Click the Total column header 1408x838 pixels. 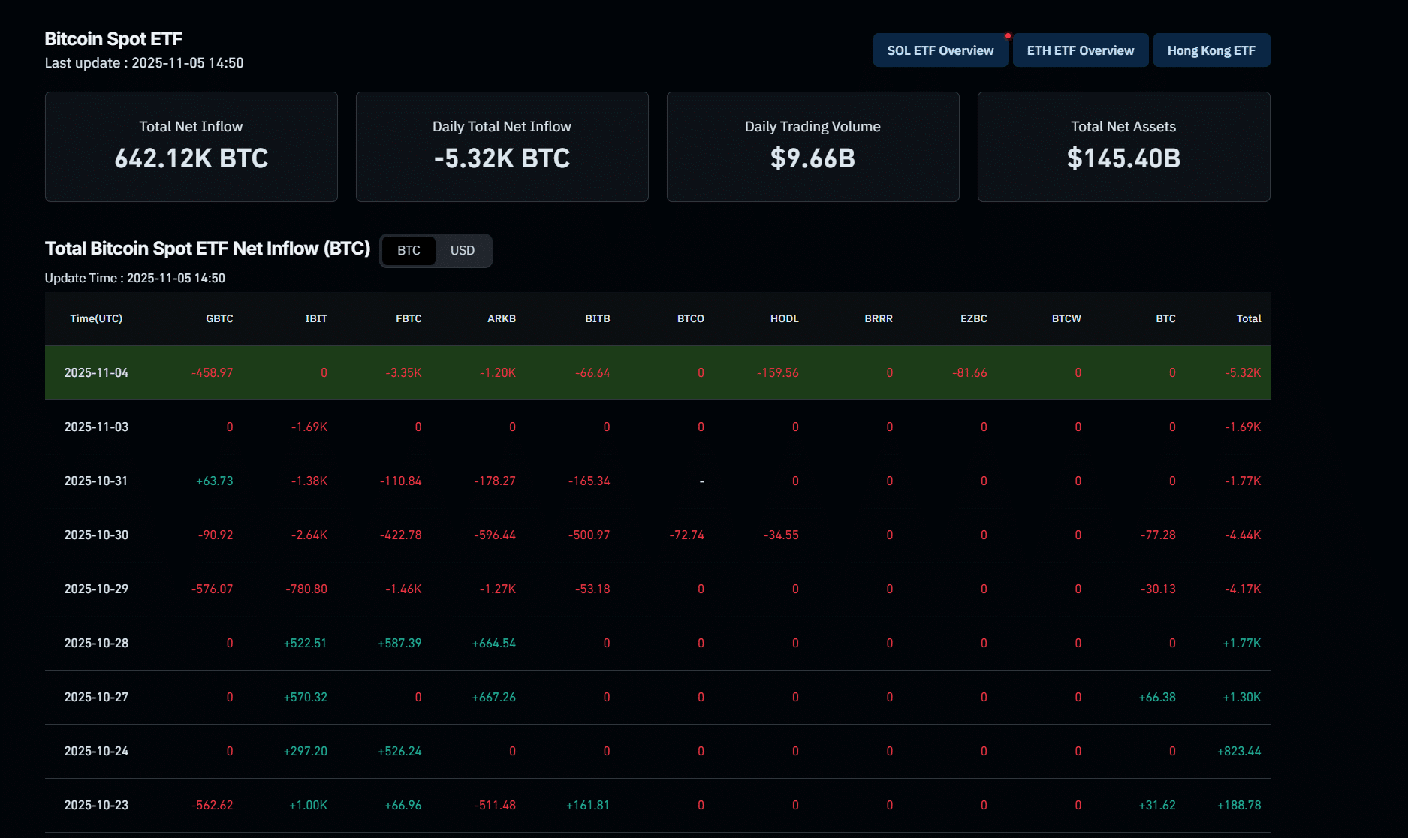[1248, 318]
